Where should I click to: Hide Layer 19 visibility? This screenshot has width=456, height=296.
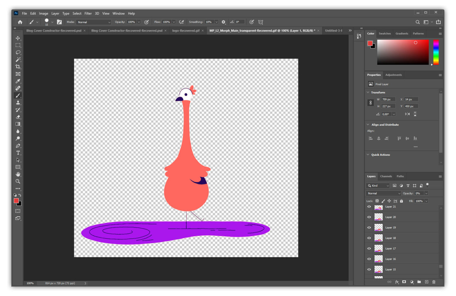click(x=369, y=227)
